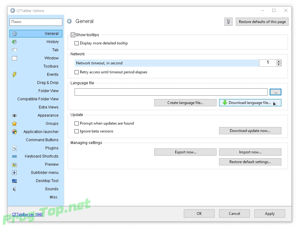Click the Tab icon in the sidebar
Image resolution: width=299 pixels, height=228 pixels.
point(14,50)
